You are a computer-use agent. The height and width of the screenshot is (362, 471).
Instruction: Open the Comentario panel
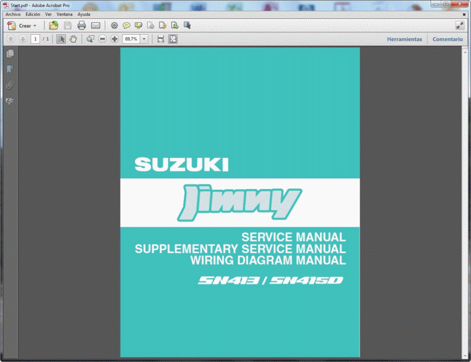pos(447,39)
